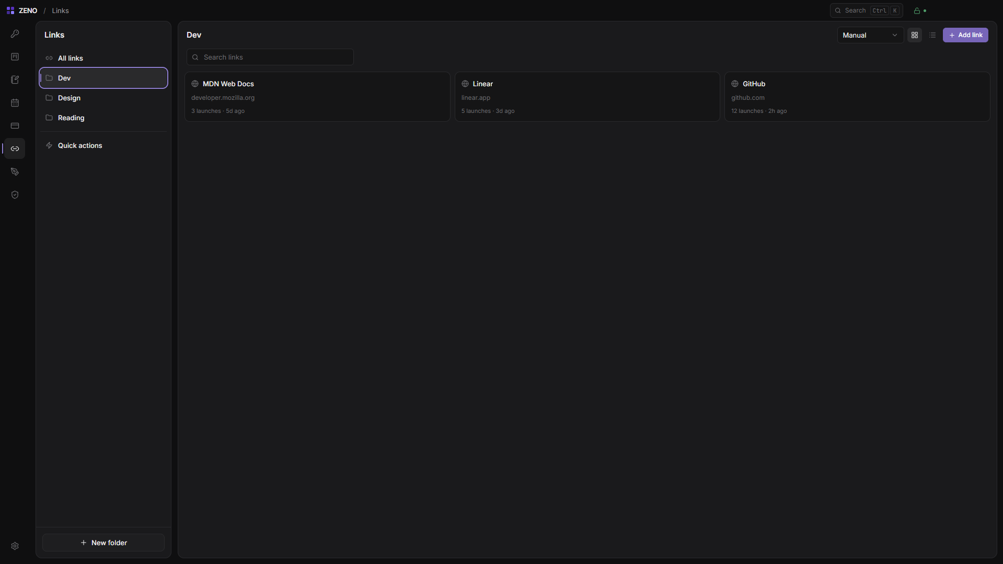Click the ZENO breadcrumb text

pyautogui.click(x=28, y=10)
